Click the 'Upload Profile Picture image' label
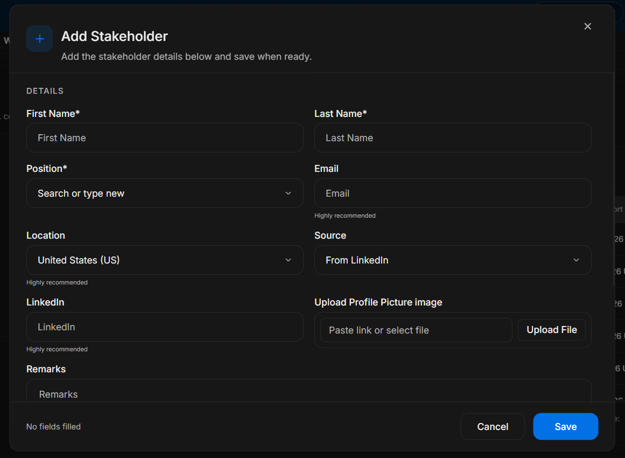Screen dimensions: 625x458 378,302
